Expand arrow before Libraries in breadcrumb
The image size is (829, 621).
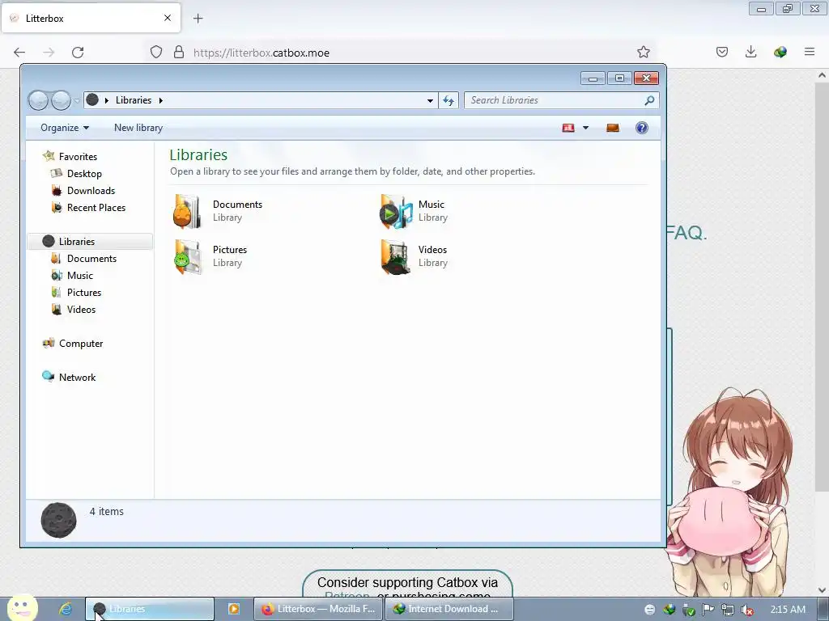[106, 100]
